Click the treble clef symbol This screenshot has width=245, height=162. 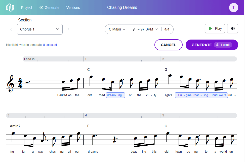coord(11,83)
